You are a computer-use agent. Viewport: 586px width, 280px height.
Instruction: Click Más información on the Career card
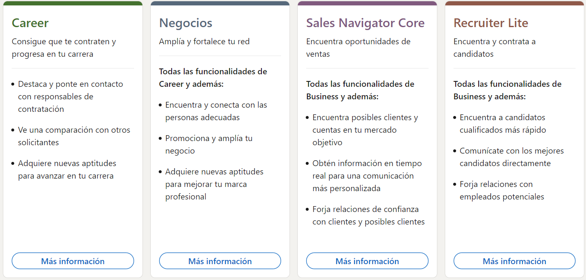(73, 261)
